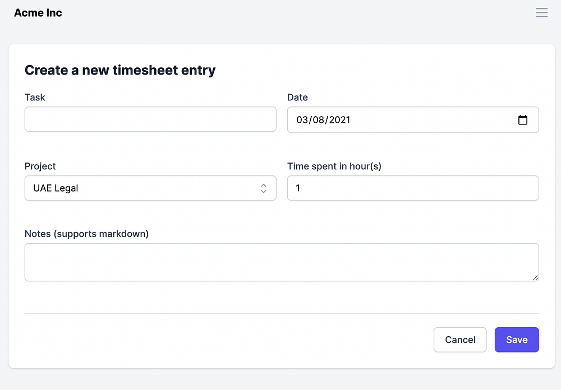This screenshot has height=390, width=561.
Task: Select the month segment "03" in Date
Action: [303, 120]
